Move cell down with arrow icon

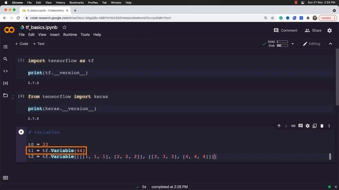point(286,126)
